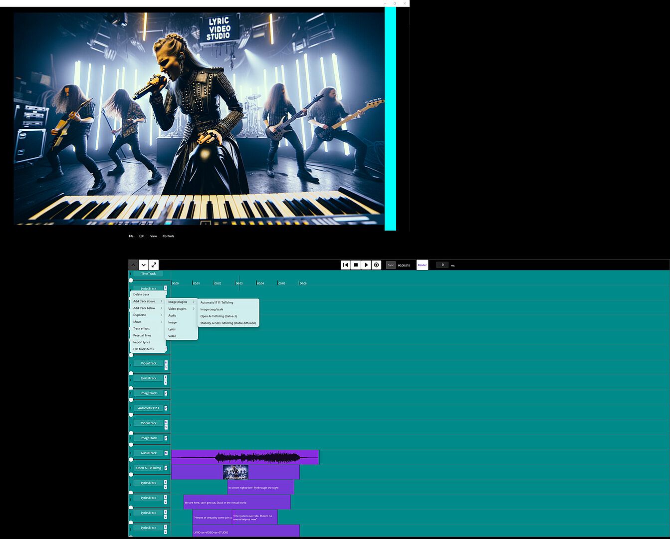Choose 'Open AI TxtToImg (dall-e-3)' plugin
The image size is (670, 539).
[228, 316]
